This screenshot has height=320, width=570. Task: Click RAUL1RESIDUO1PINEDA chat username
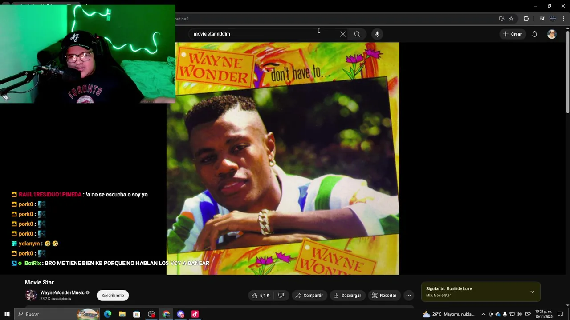[x=50, y=195]
